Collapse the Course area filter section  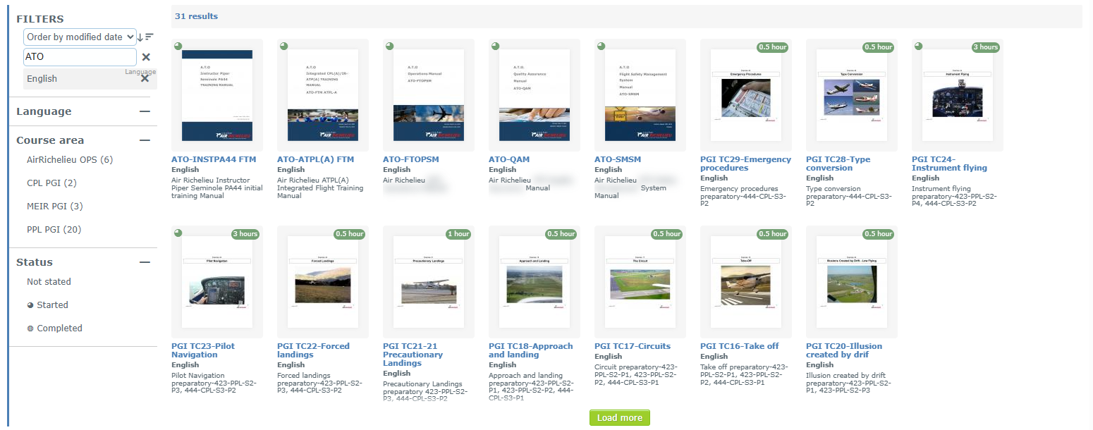coord(145,140)
